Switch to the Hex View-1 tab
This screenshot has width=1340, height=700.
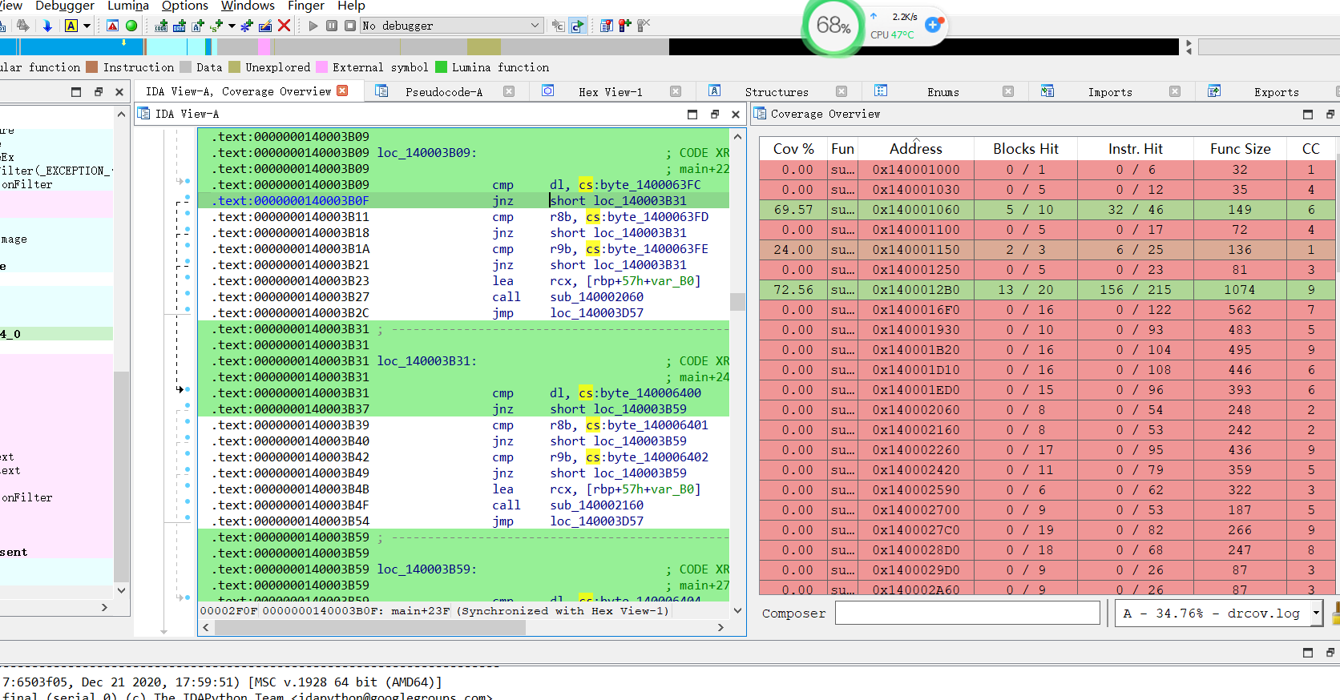(611, 92)
